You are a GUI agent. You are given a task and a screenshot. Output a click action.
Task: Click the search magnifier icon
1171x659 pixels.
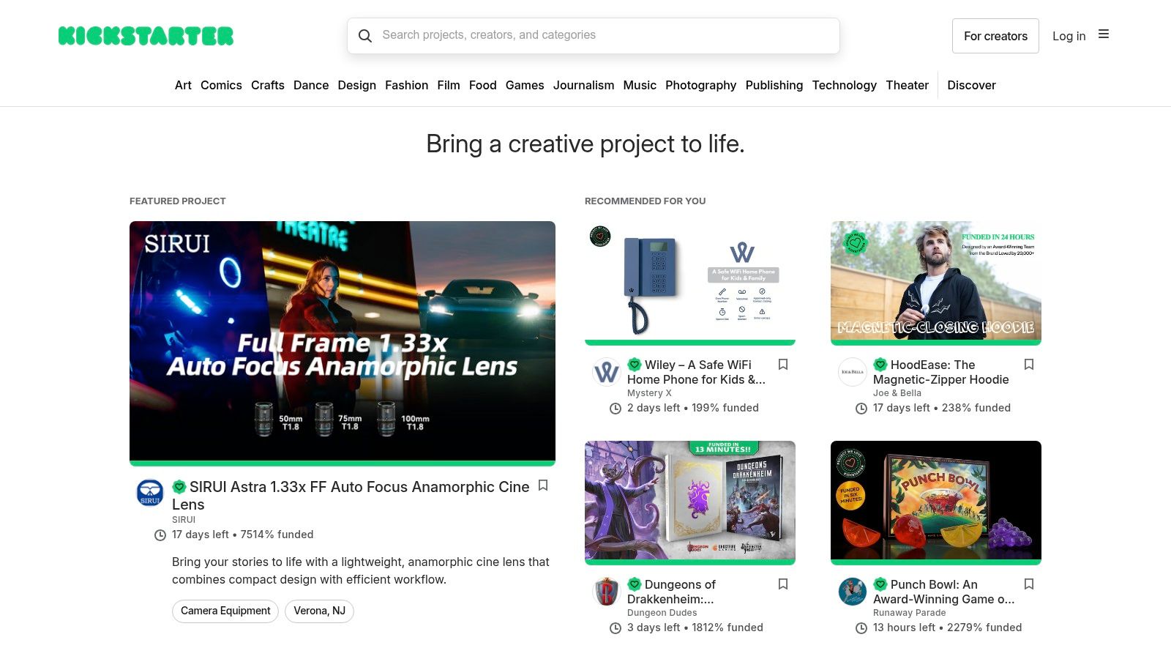pos(366,35)
